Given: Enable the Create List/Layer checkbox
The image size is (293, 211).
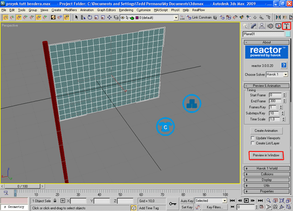Looking at the screenshot, I should point(253,143).
